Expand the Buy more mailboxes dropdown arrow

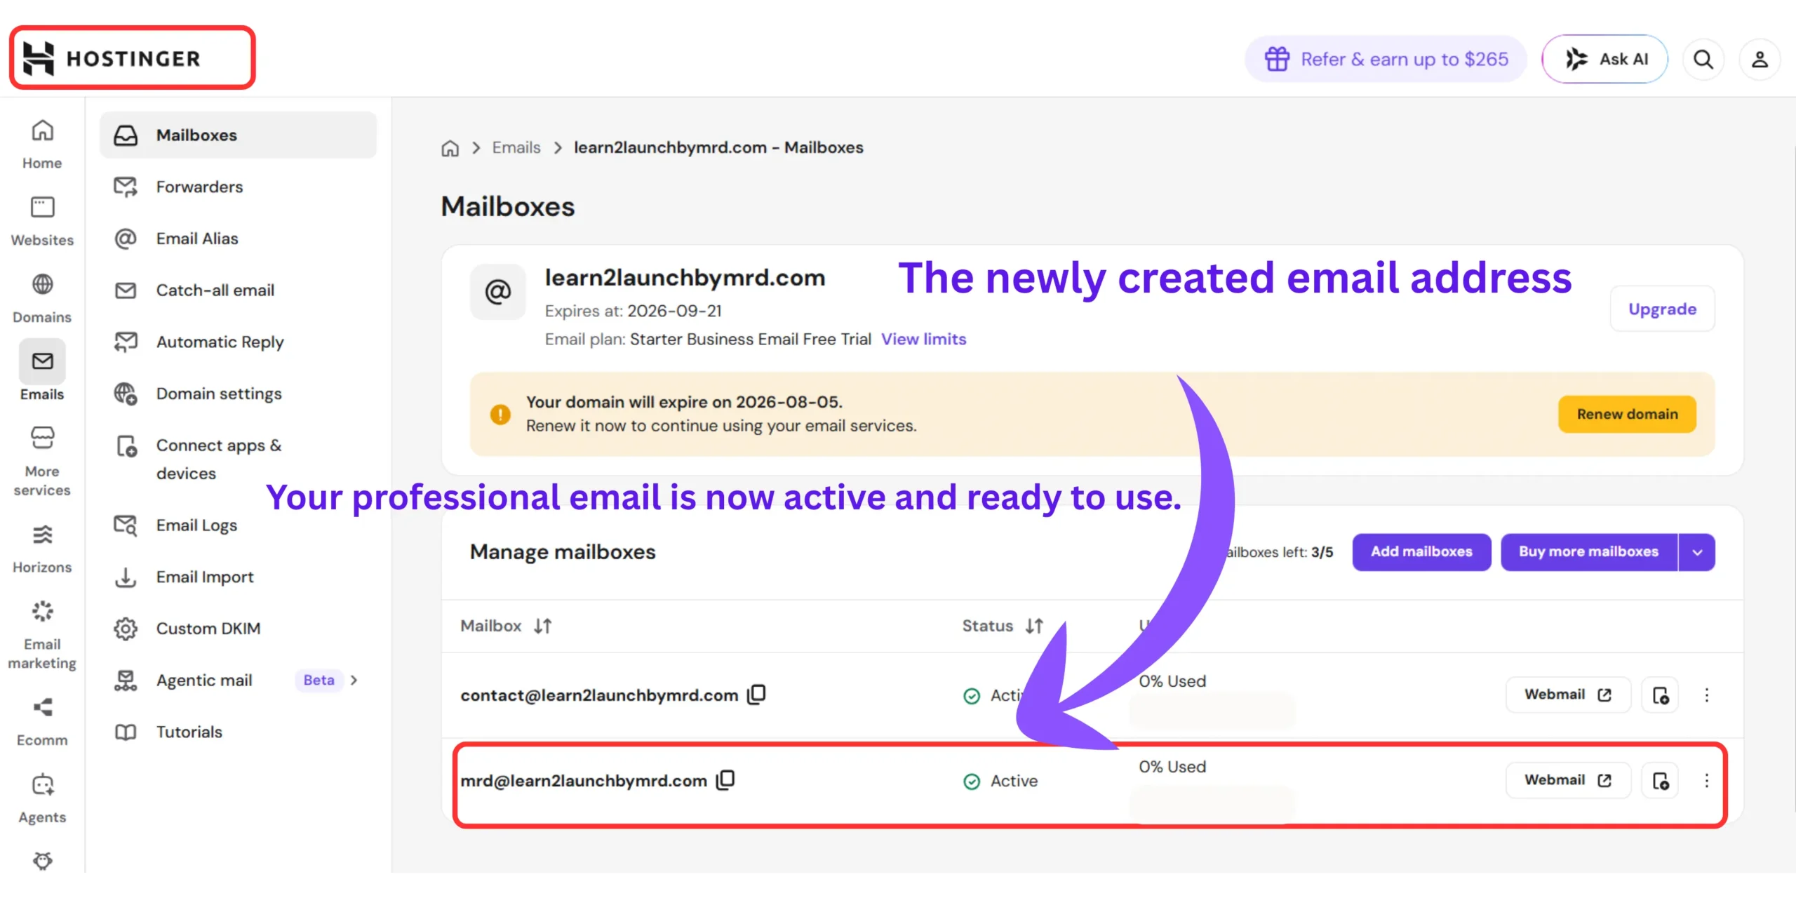click(1697, 552)
